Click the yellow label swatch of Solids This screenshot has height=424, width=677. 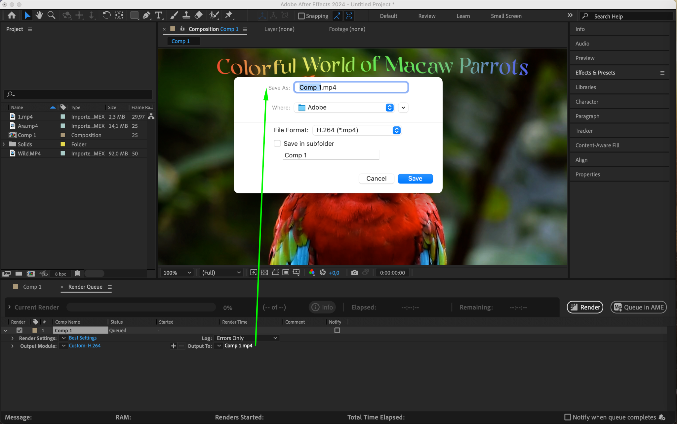63,144
